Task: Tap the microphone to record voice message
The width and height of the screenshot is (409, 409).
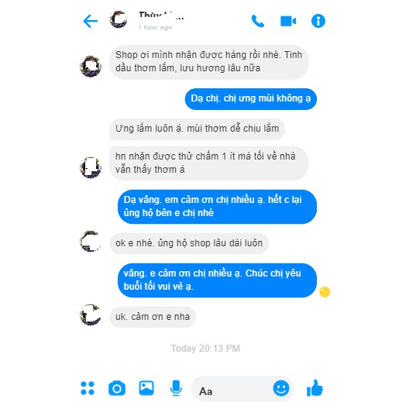Action: [176, 388]
